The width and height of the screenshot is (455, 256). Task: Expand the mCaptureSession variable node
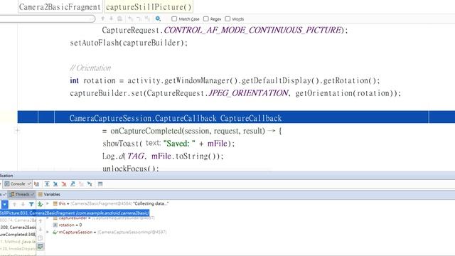tap(48, 232)
